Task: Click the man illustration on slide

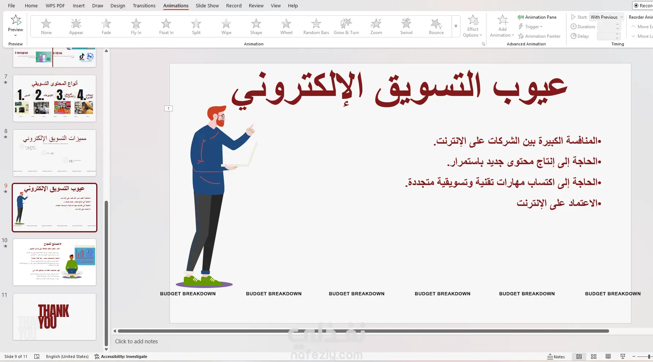Action: point(217,196)
